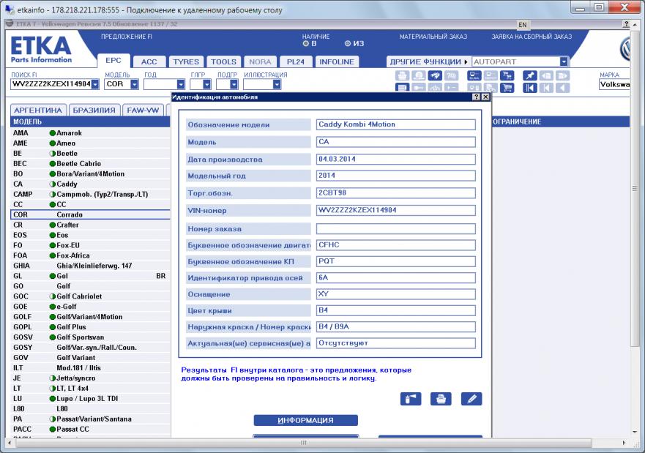
Task: Click the large shopping cart icon in the lower toolbar row
Action: coord(507,88)
